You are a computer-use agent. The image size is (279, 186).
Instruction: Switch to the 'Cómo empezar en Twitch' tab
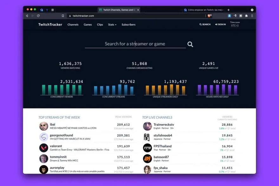pos(204,10)
